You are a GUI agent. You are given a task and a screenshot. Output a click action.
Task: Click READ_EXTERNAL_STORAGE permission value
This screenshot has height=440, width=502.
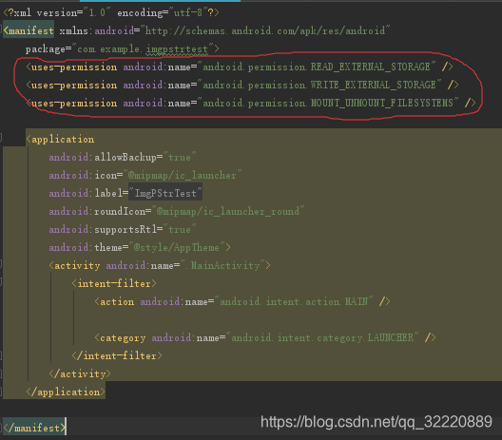pyautogui.click(x=317, y=67)
